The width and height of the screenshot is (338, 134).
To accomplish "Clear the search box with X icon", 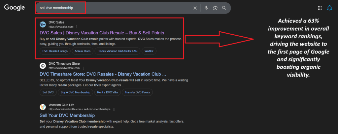I will tap(195, 8).
